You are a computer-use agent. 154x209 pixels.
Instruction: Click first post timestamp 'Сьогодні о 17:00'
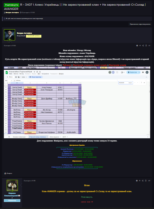[x=10, y=46]
